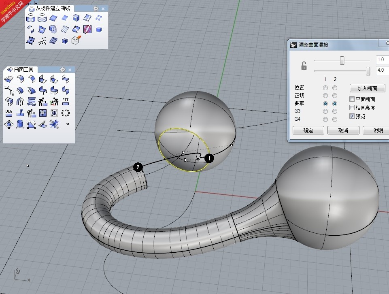The height and width of the screenshot is (294, 389).
Task: Click the DEG change degree icon
Action: [x=9, y=113]
